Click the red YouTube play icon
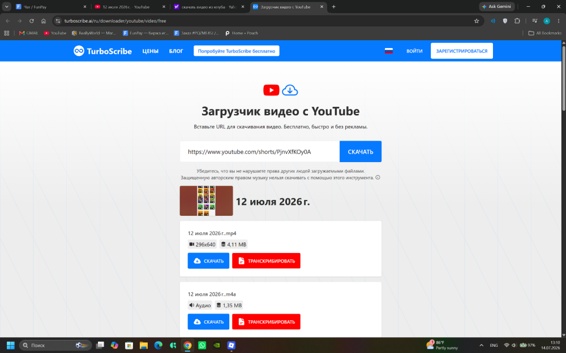The height and width of the screenshot is (353, 566). click(x=271, y=90)
